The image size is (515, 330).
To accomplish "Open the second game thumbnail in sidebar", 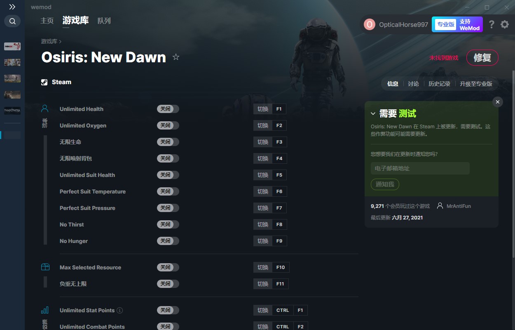I will pyautogui.click(x=12, y=62).
